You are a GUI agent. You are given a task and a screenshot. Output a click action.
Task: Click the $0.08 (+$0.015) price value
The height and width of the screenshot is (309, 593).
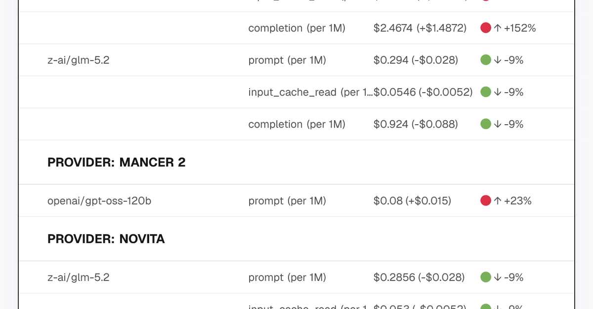pos(412,201)
